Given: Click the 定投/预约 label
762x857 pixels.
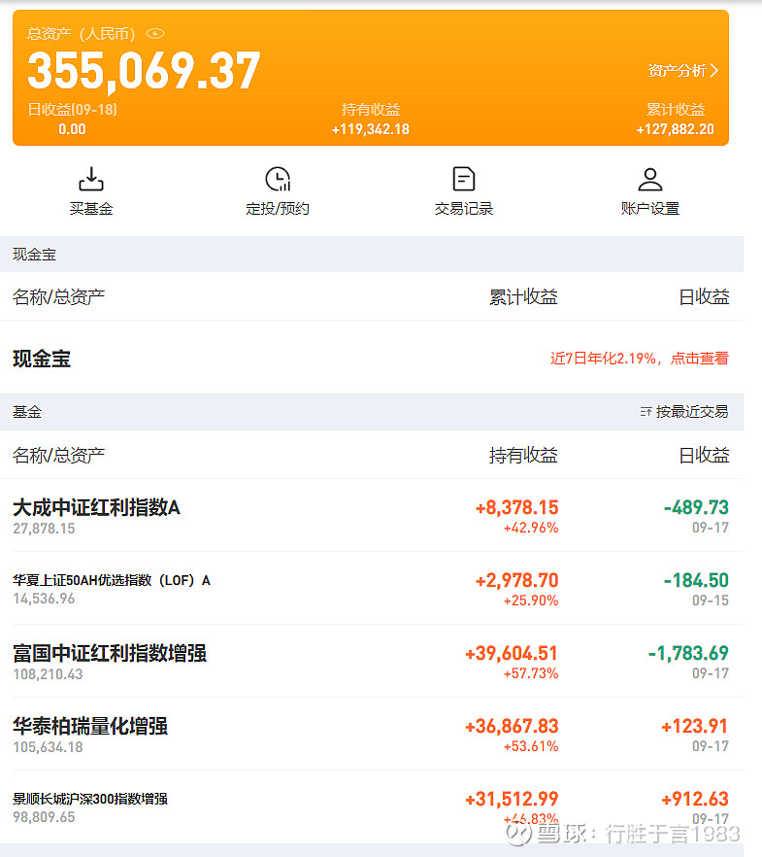Looking at the screenshot, I should 278,208.
